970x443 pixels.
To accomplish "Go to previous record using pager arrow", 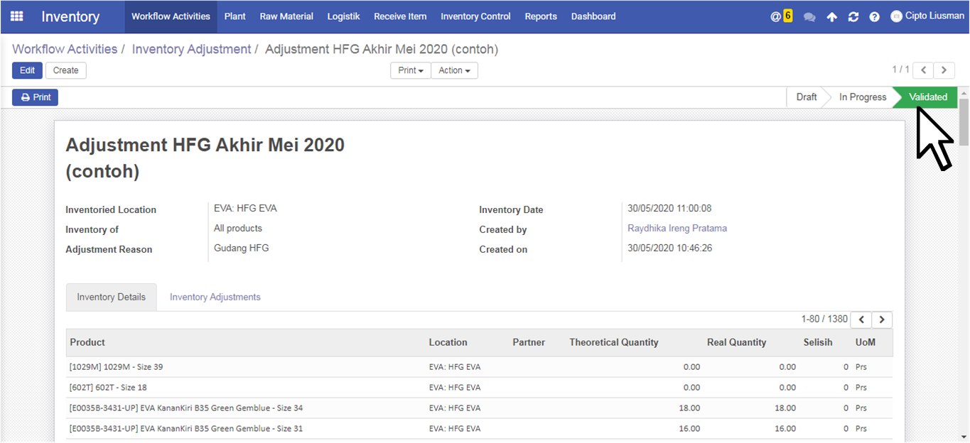I will [923, 70].
